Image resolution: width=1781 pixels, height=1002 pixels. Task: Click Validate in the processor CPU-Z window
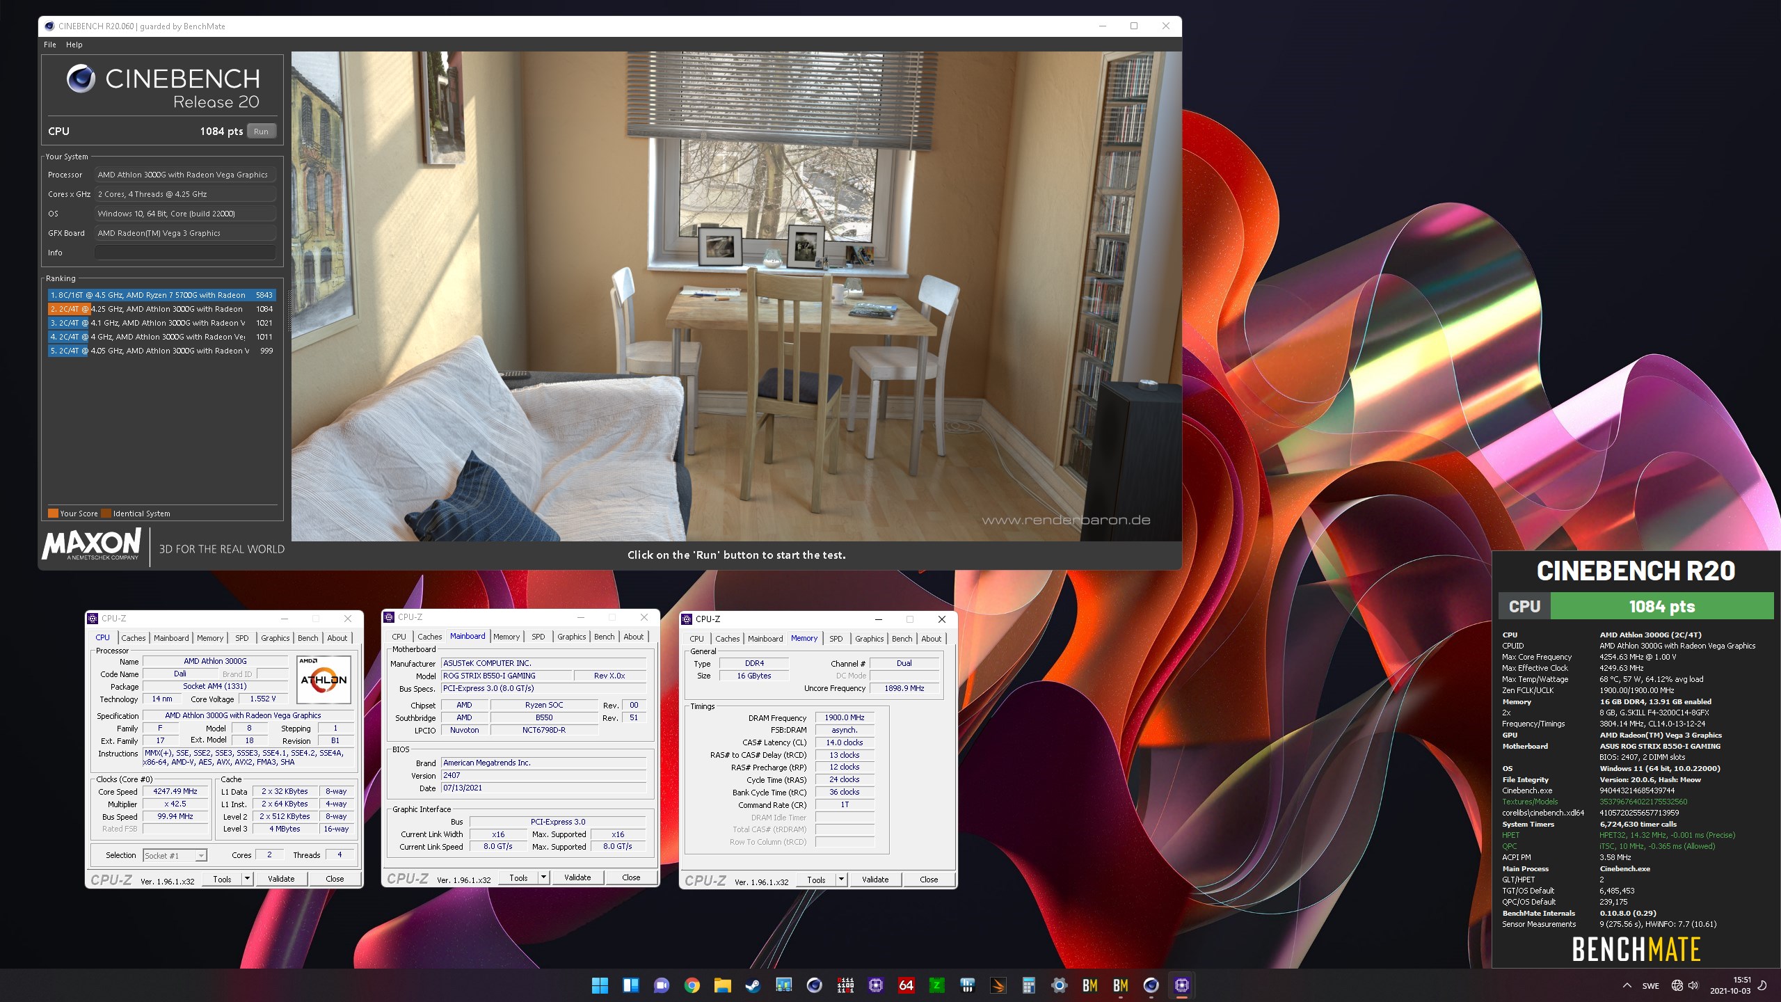coord(281,879)
